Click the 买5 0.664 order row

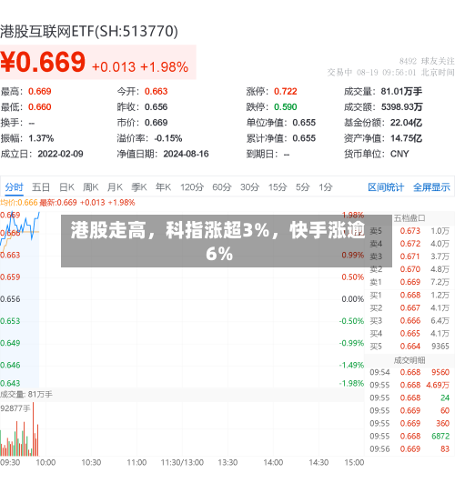(409, 347)
